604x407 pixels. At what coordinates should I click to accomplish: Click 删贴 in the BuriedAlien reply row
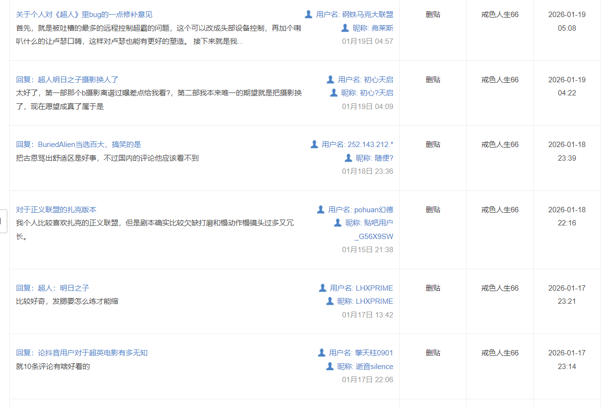click(x=433, y=145)
